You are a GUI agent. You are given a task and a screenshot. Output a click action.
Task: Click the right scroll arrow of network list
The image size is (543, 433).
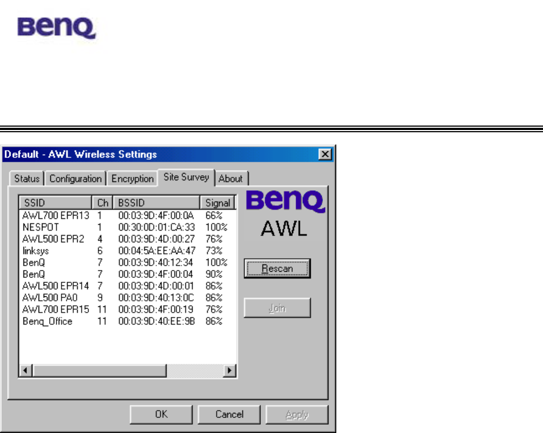(x=229, y=371)
